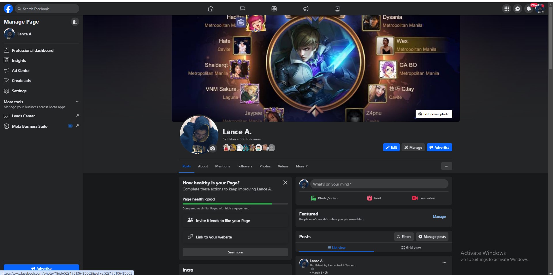Click Photo/video post option

pyautogui.click(x=324, y=198)
